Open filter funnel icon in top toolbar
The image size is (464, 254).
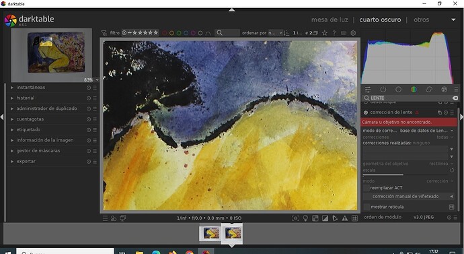coord(104,33)
